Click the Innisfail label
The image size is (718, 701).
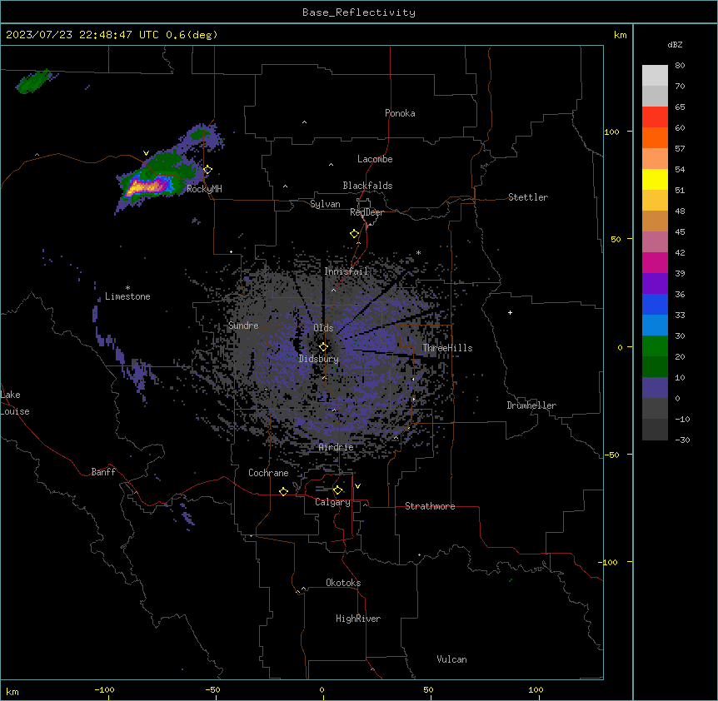click(x=346, y=271)
